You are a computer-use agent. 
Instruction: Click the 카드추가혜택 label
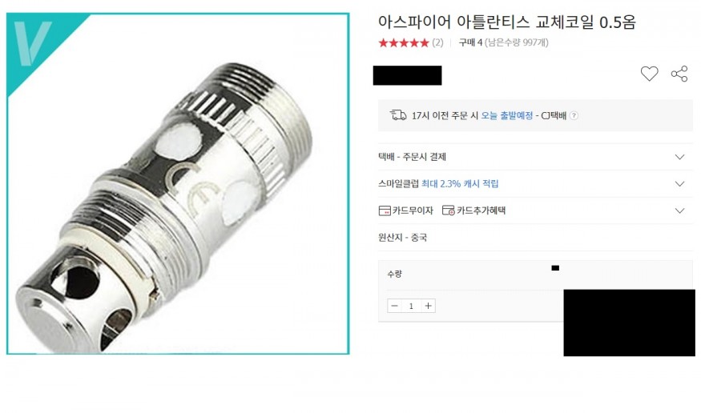(481, 211)
